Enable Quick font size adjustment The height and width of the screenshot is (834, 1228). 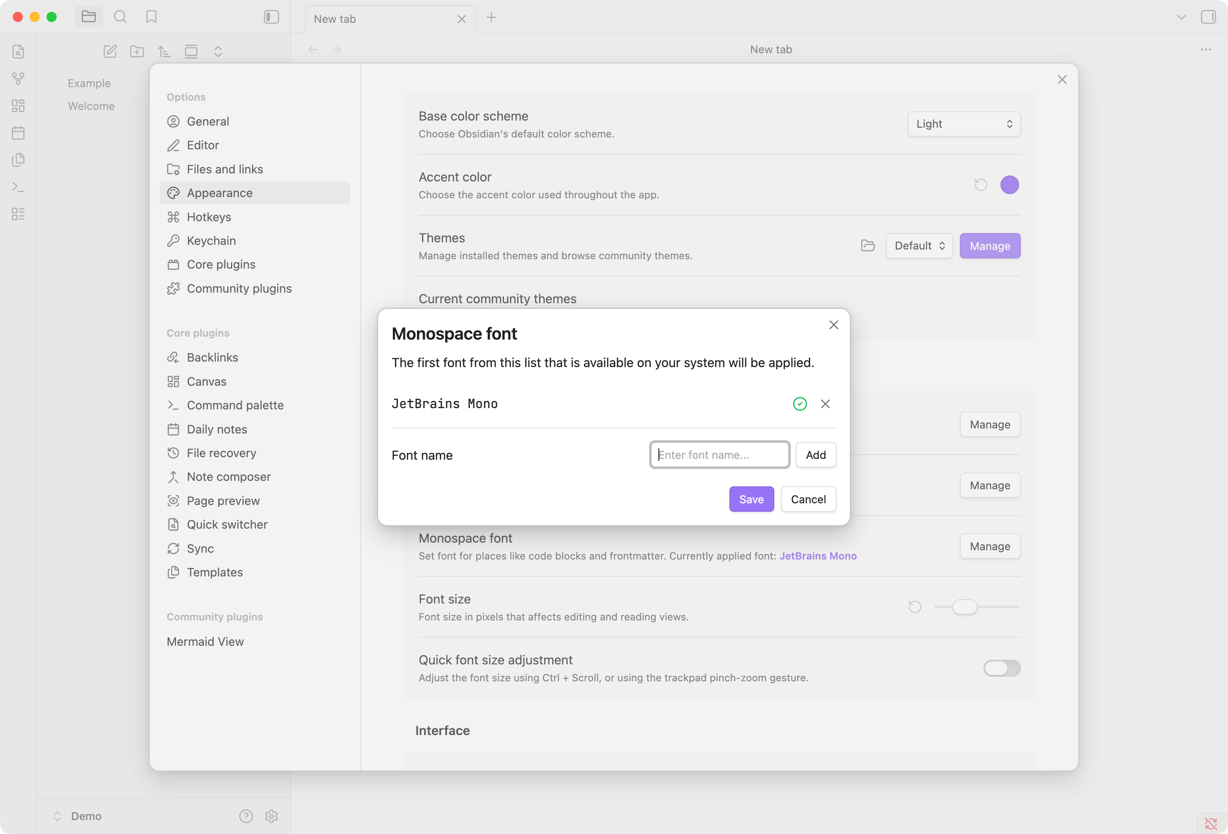point(1001,668)
